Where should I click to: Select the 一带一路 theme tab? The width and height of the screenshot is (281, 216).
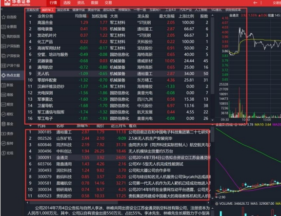coord(140,10)
